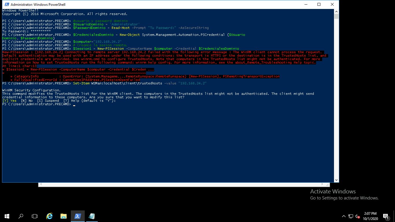
Task: Open File Explorer from taskbar
Action: pyautogui.click(x=64, y=216)
